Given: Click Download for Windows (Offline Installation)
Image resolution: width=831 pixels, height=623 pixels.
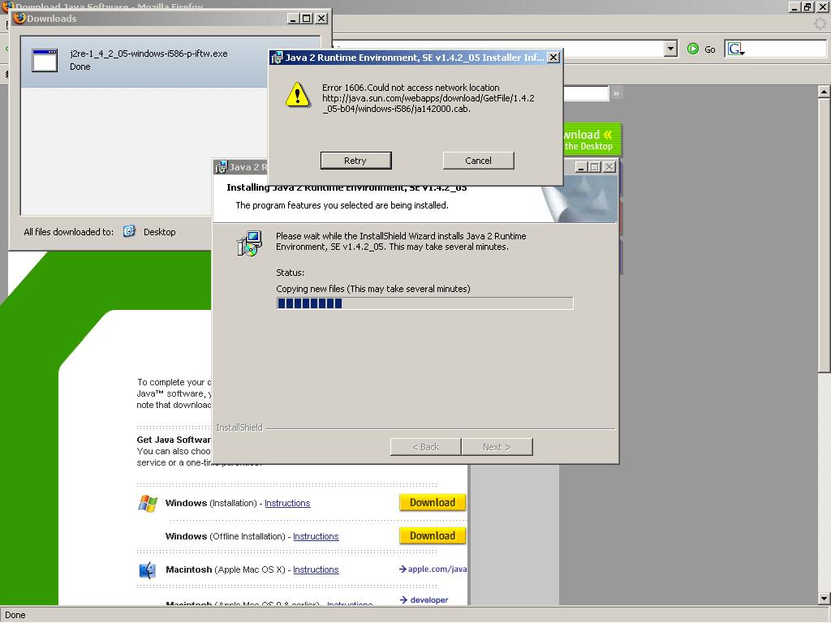Looking at the screenshot, I should (x=433, y=536).
